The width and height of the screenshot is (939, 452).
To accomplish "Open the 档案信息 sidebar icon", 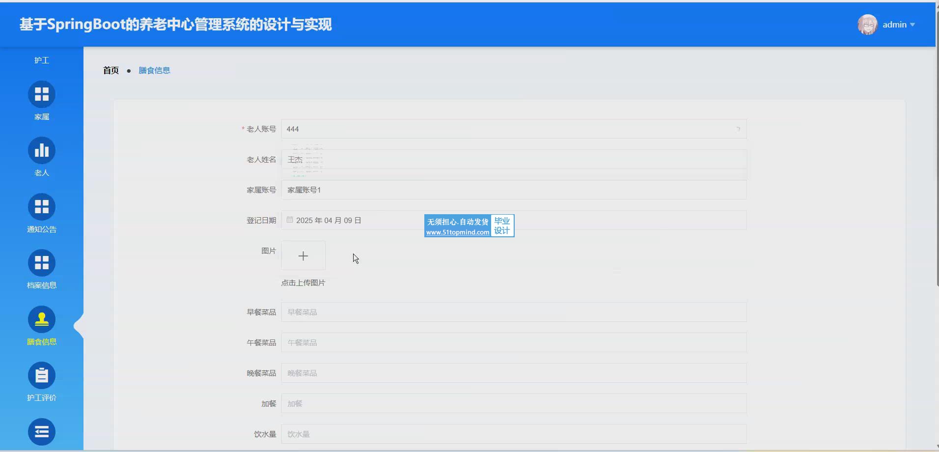I will pos(42,263).
